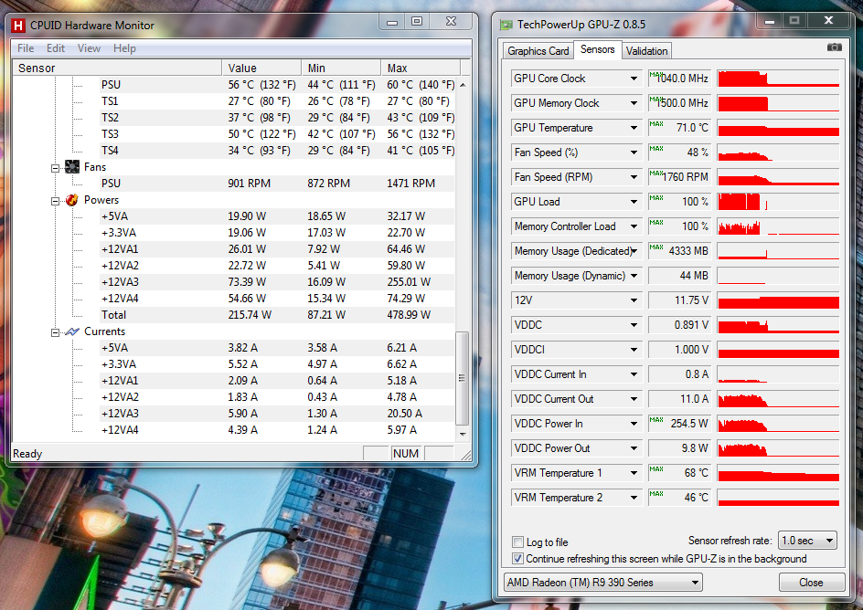Open the Memory Usage (Dedicated) dropdown

click(x=634, y=251)
